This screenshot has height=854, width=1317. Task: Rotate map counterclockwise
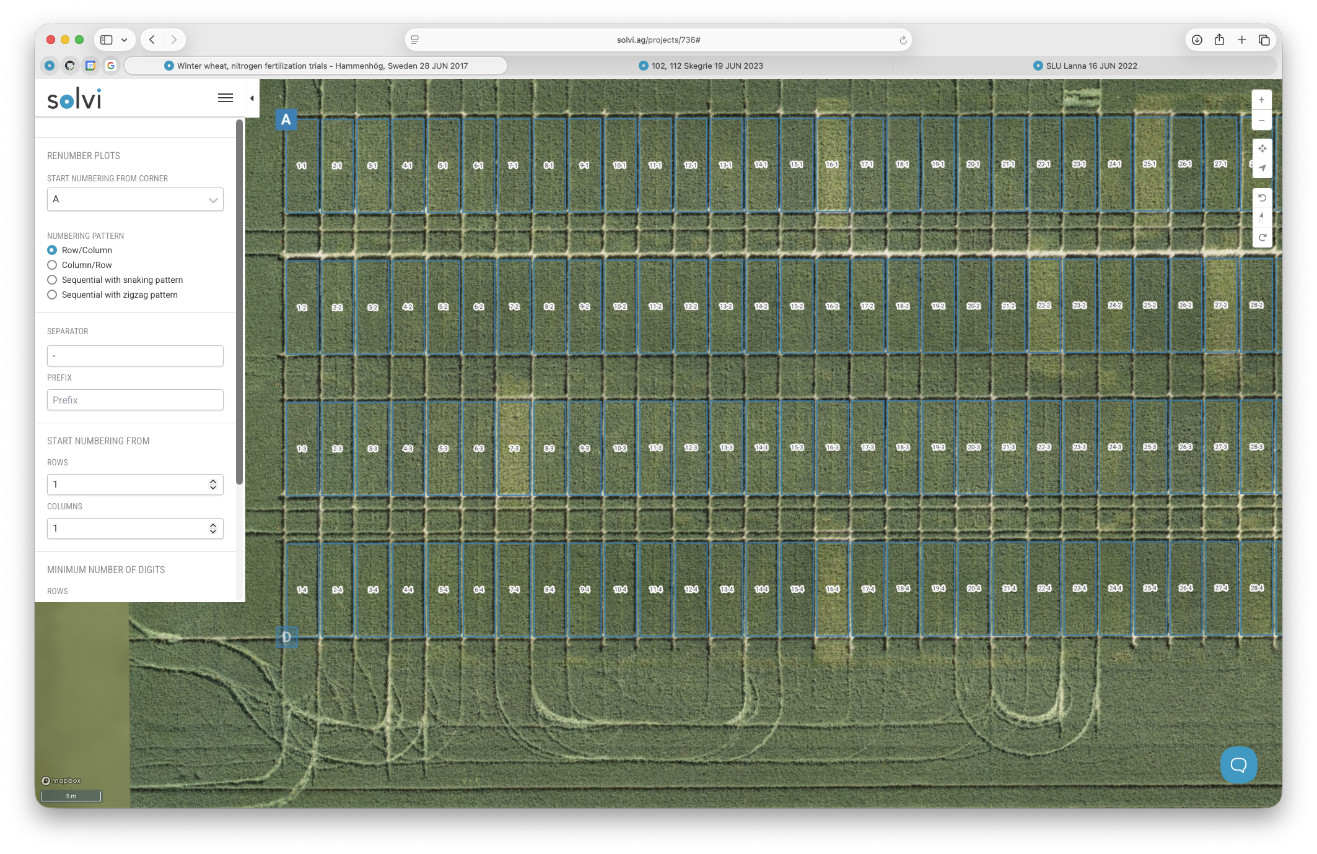coord(1262,198)
